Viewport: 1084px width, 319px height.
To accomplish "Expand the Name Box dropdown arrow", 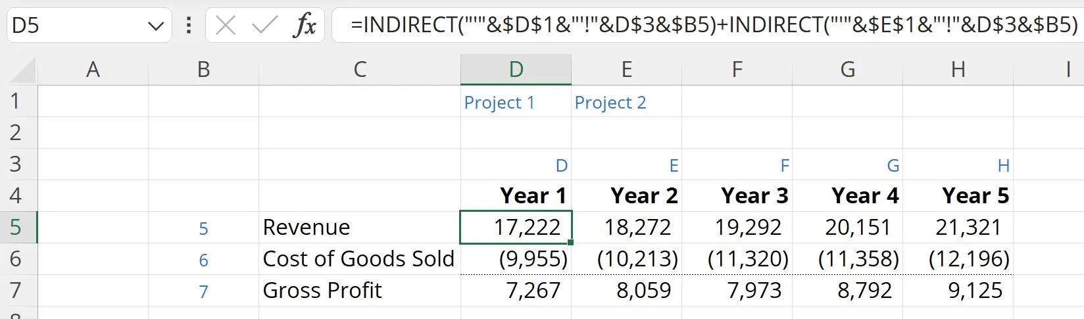I will (156, 26).
